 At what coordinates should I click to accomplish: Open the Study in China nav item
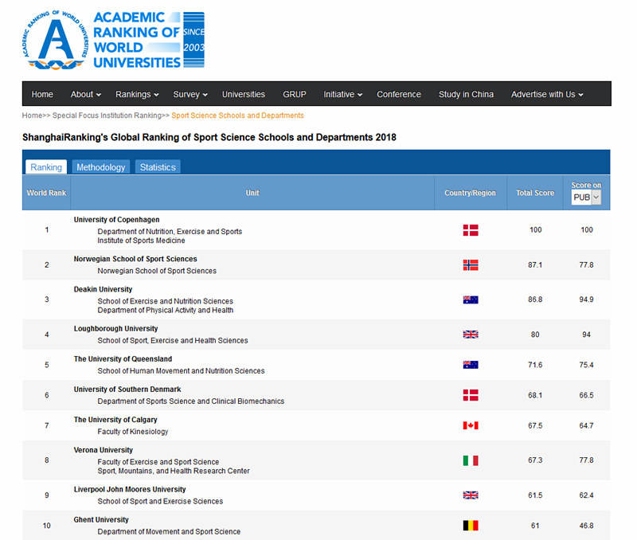click(466, 94)
